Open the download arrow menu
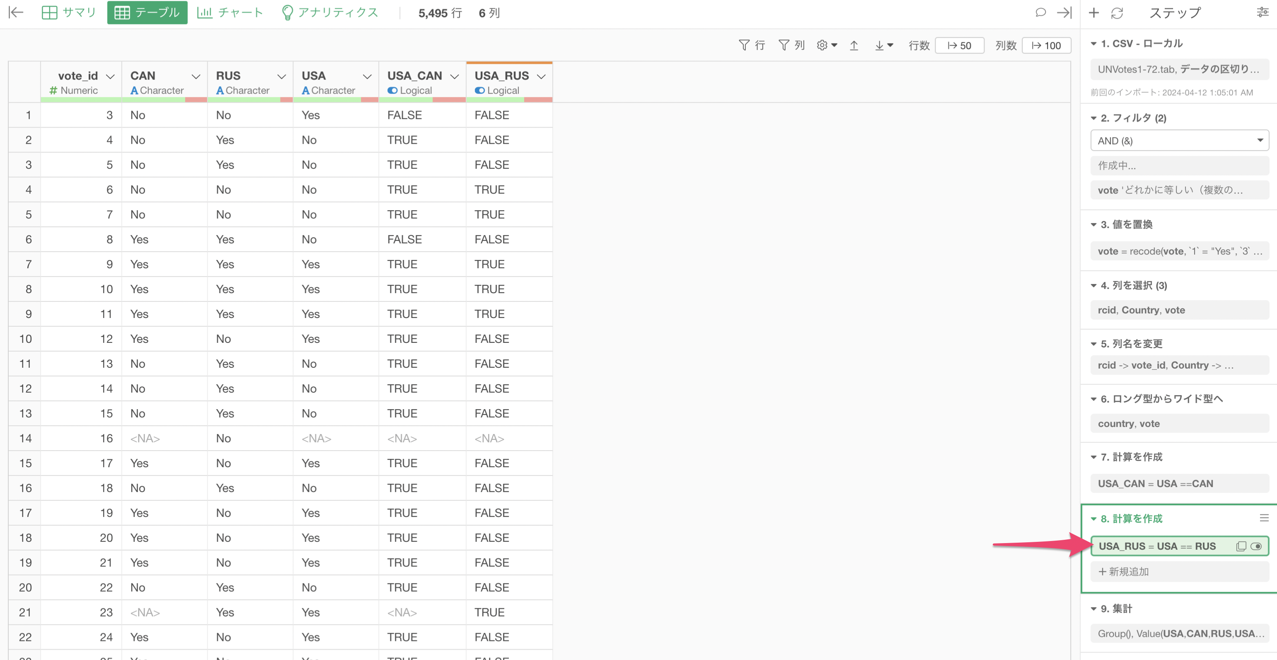 884,45
